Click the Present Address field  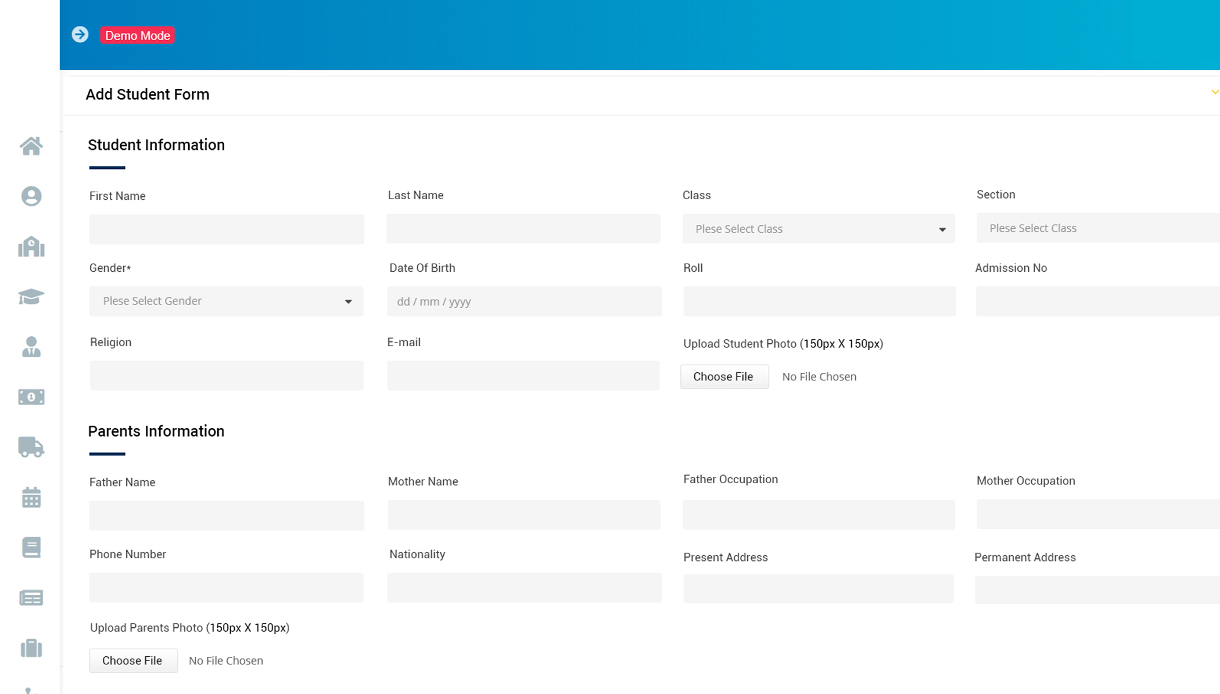[819, 589]
